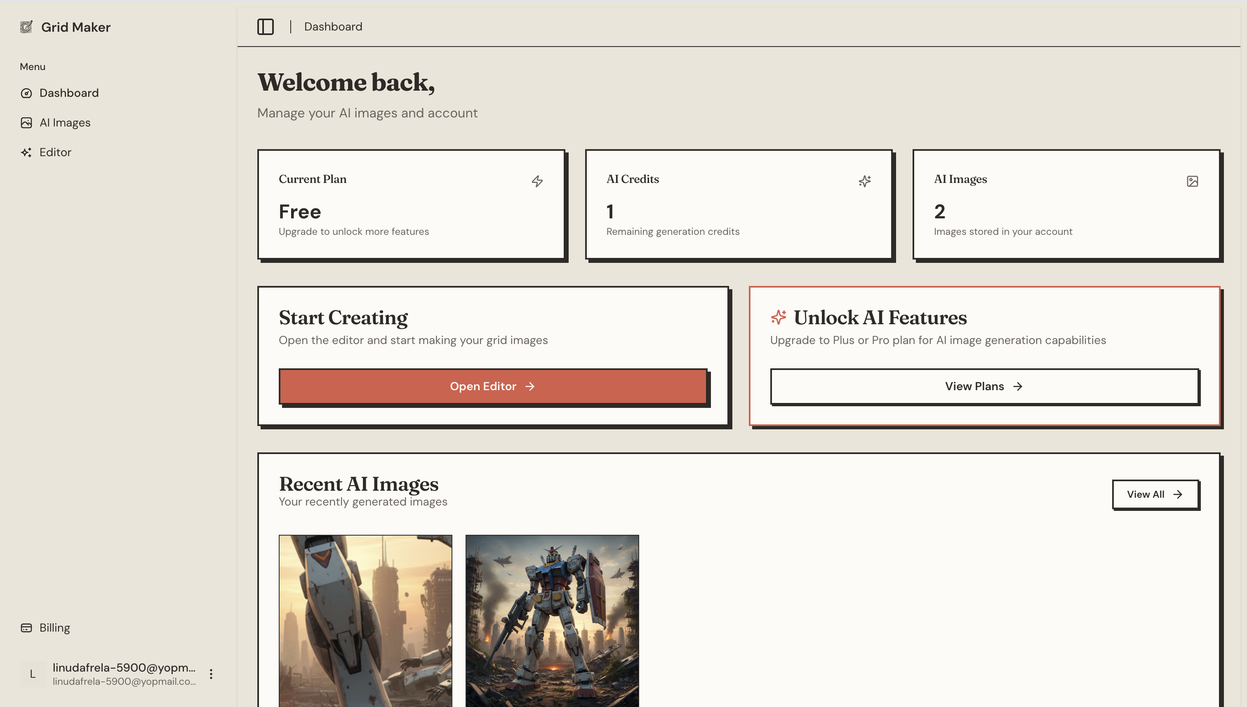The height and width of the screenshot is (707, 1247).
Task: Click the Editor sparkles icon in the sidebar
Action: tap(27, 152)
